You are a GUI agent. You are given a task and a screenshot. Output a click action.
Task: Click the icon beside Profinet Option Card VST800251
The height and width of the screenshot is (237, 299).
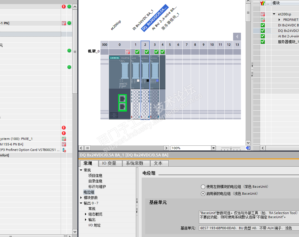[x=64, y=150]
